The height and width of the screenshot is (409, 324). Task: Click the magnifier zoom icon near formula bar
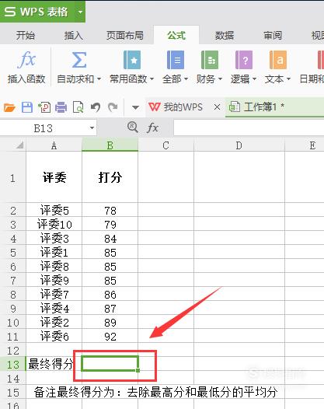coord(133,128)
